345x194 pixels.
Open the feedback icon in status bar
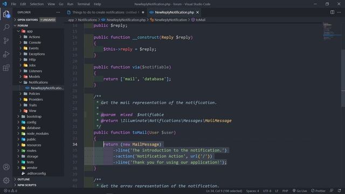pyautogui.click(x=332, y=191)
